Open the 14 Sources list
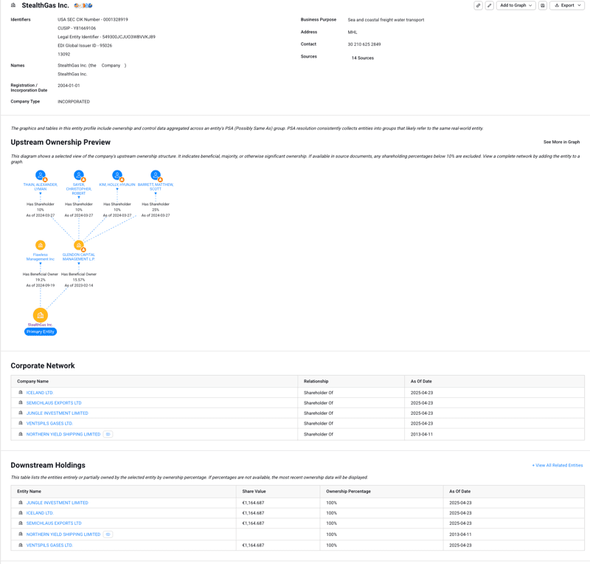 point(362,58)
